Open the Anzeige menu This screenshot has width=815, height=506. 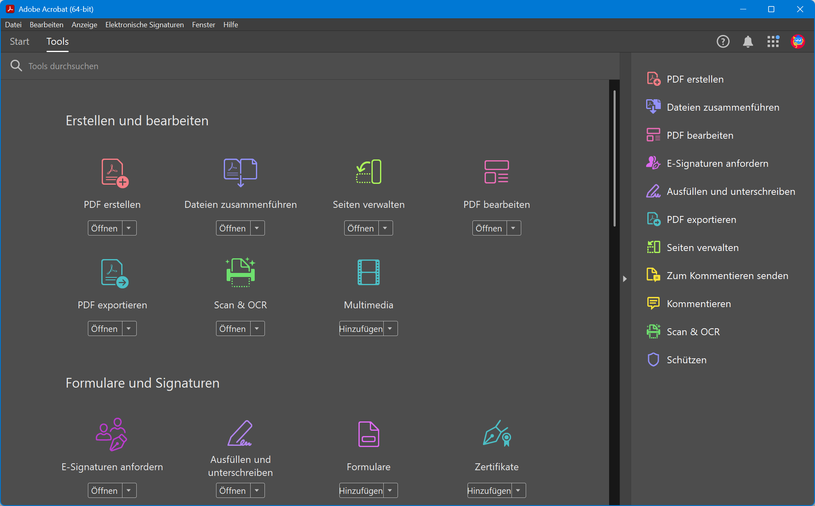pyautogui.click(x=84, y=25)
